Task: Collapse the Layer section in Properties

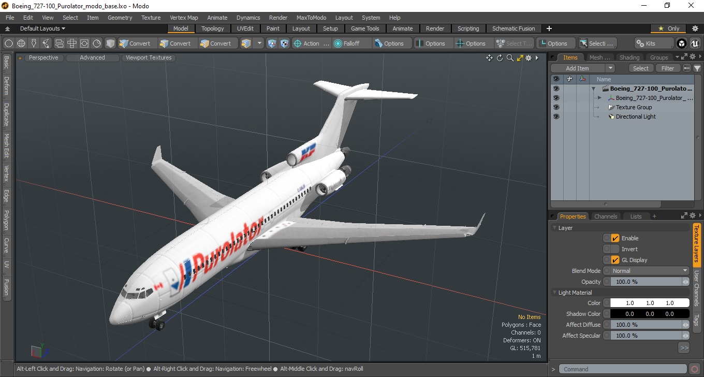Action: [x=555, y=228]
